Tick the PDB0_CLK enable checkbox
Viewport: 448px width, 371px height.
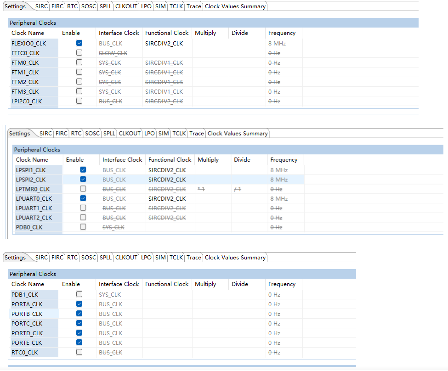click(x=83, y=227)
